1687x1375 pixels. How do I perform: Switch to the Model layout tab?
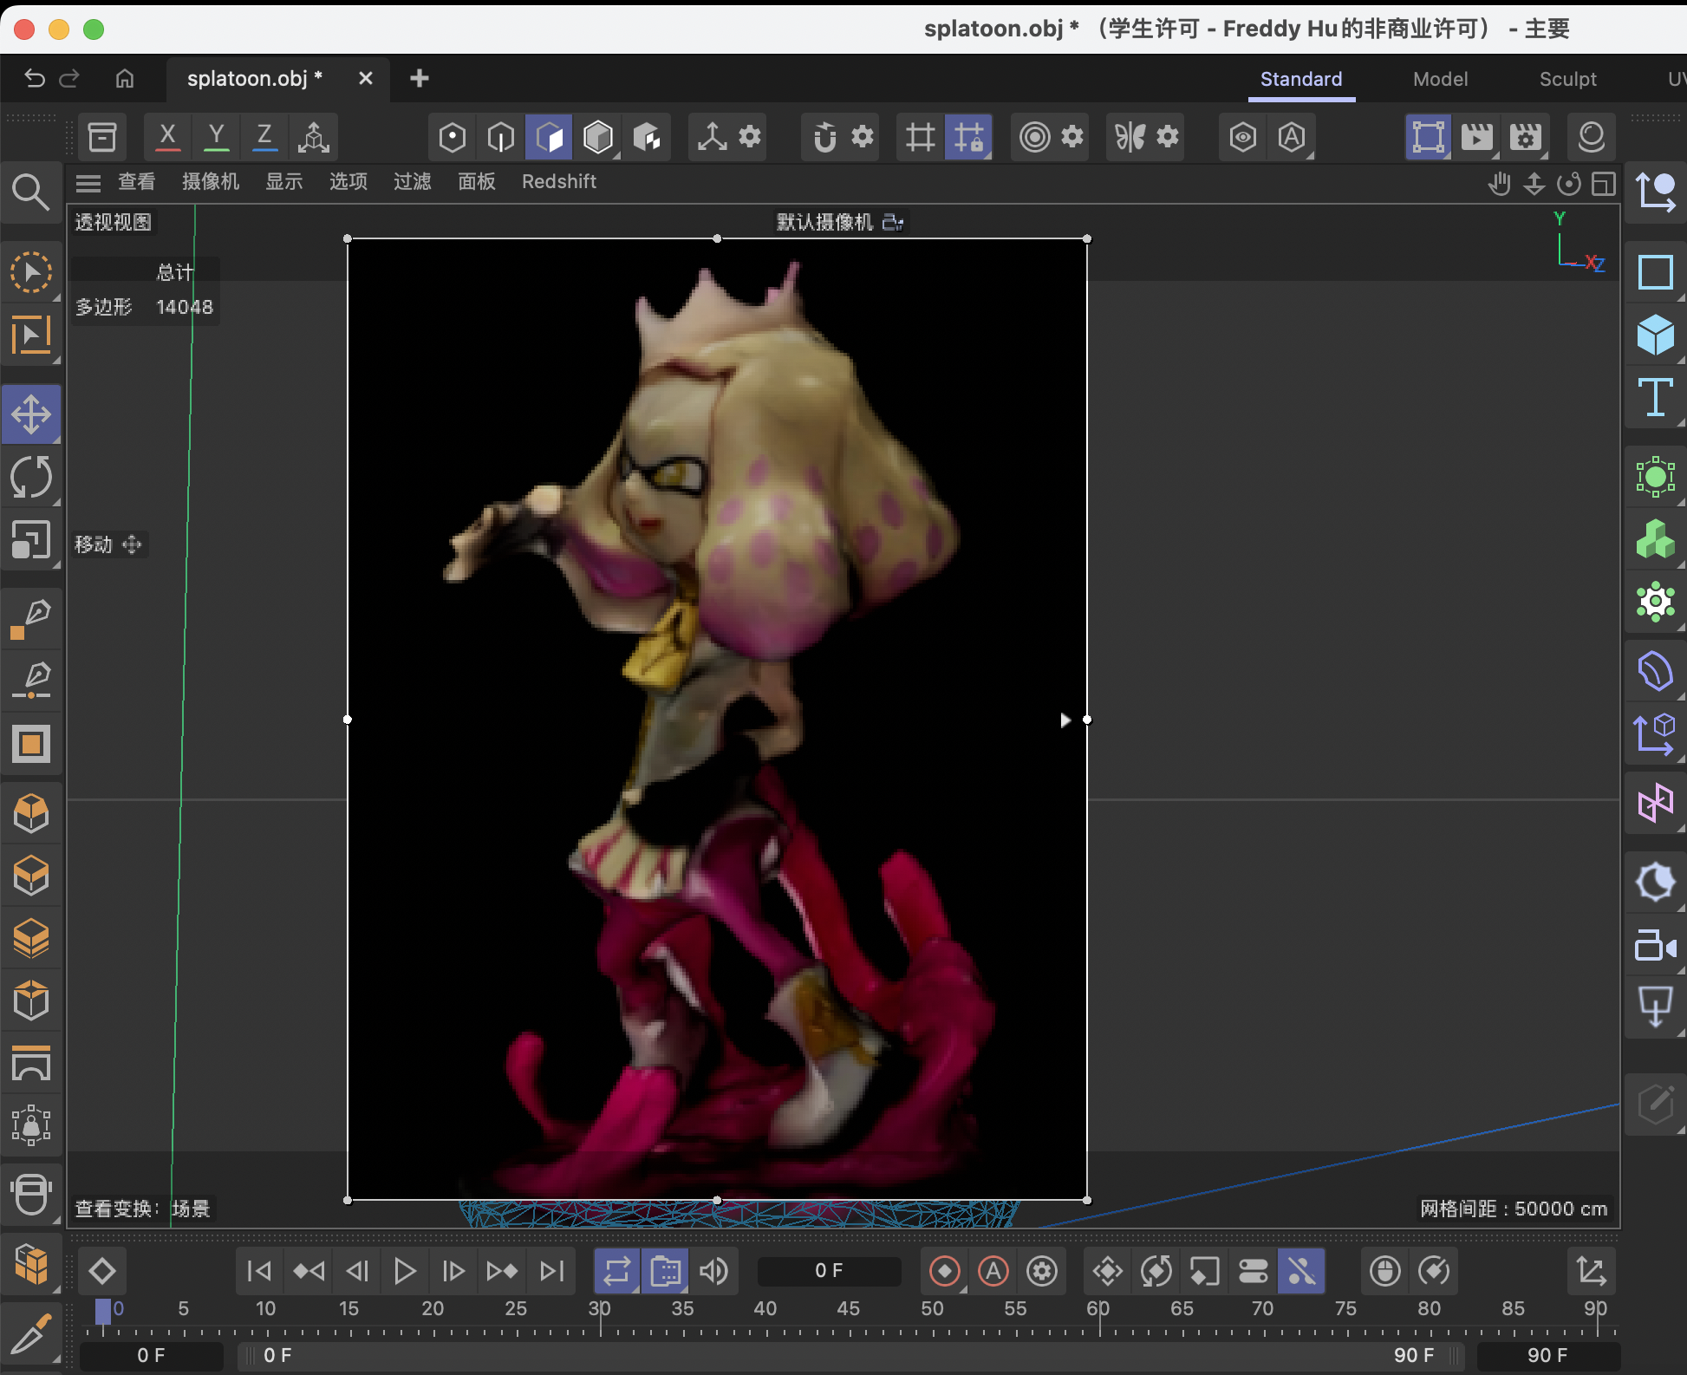[1439, 79]
